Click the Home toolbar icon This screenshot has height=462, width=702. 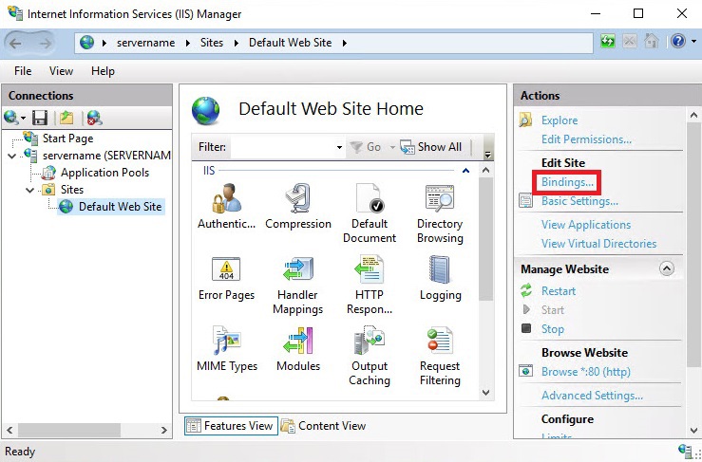(652, 42)
